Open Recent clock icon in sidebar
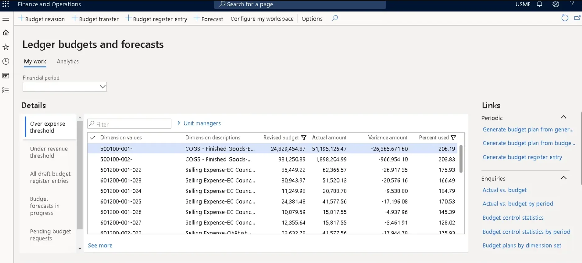This screenshot has width=582, height=263. pos(6,61)
